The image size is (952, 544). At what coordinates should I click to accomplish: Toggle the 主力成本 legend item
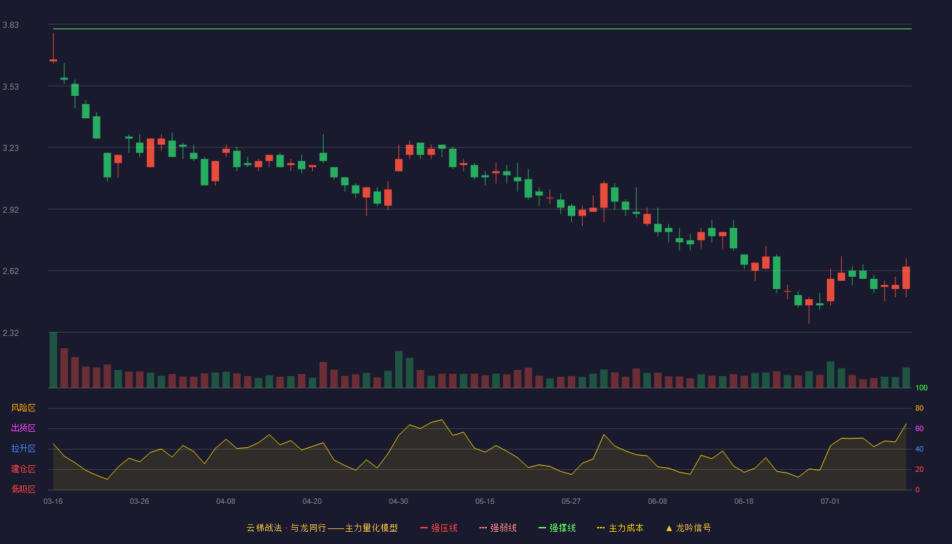click(x=620, y=528)
